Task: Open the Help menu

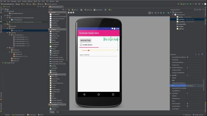Action: pos(57,1)
